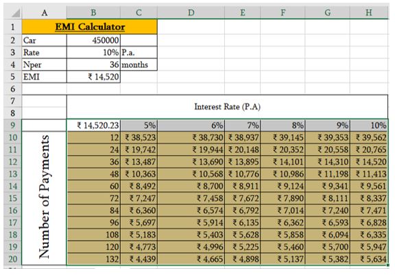The width and height of the screenshot is (395, 275).
Task: Click the fill handle at selection corner
Action: pyautogui.click(x=388, y=265)
